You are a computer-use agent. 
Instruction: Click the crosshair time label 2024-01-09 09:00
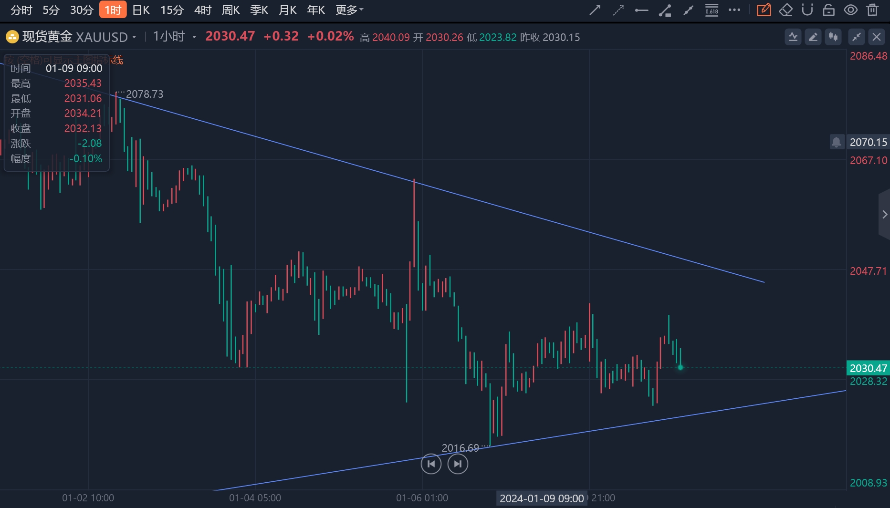[x=542, y=498]
